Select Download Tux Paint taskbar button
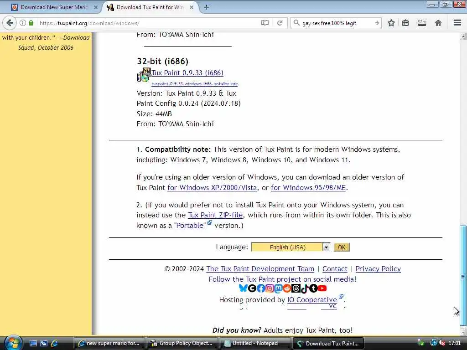The width and height of the screenshot is (467, 350). [328, 343]
